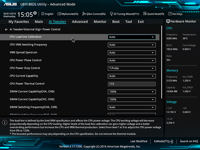The image size is (200, 150).
Task: Open Hot Keys question mark icon
Action: [170, 14]
